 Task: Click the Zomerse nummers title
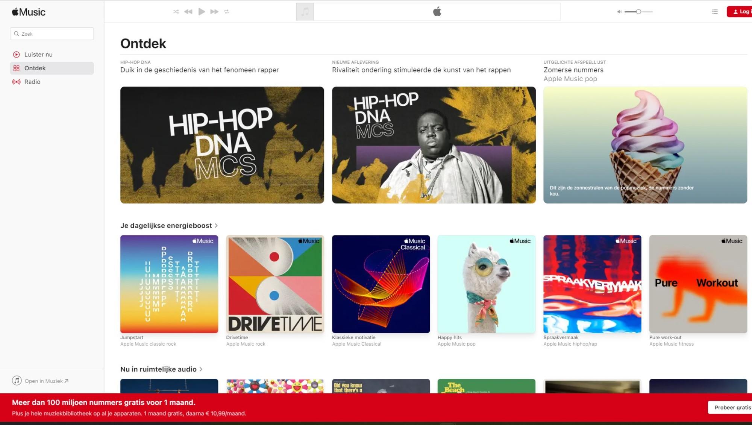[573, 70]
